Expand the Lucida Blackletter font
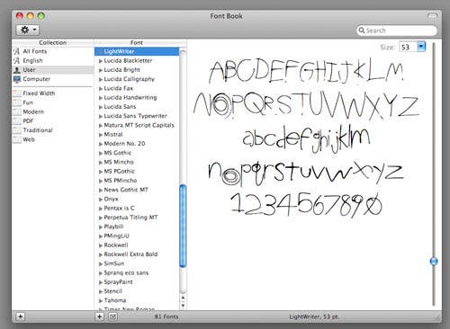450x329 pixels. tap(101, 61)
